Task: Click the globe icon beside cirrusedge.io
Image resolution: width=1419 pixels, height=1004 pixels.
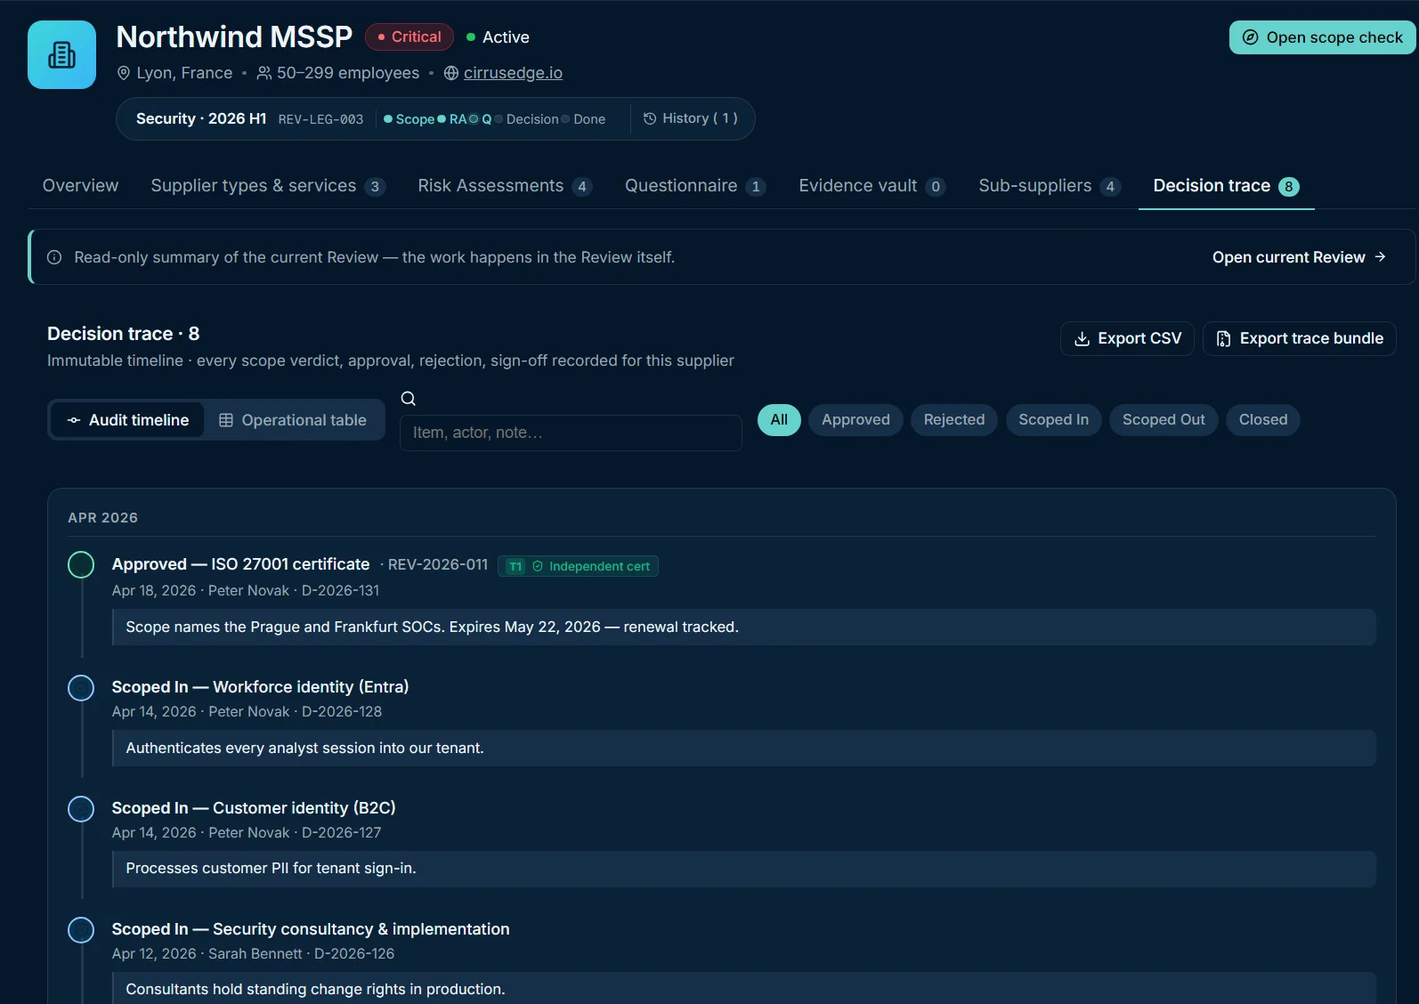Action: 451,73
